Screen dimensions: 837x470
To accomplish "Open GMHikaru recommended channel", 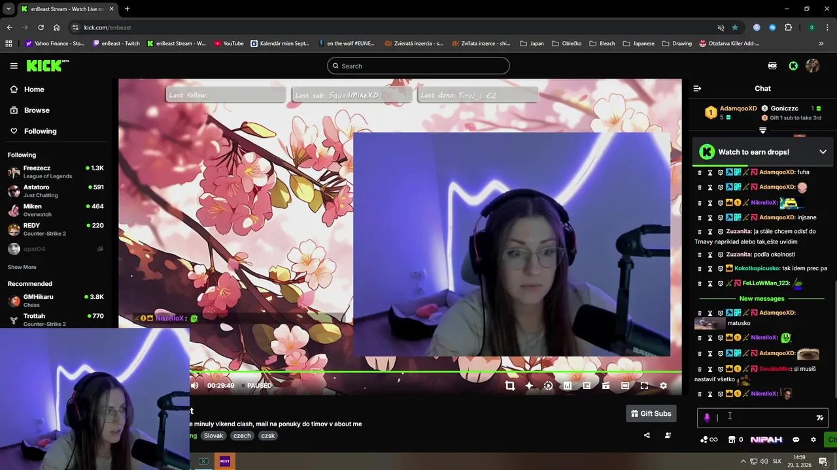I will (56, 300).
